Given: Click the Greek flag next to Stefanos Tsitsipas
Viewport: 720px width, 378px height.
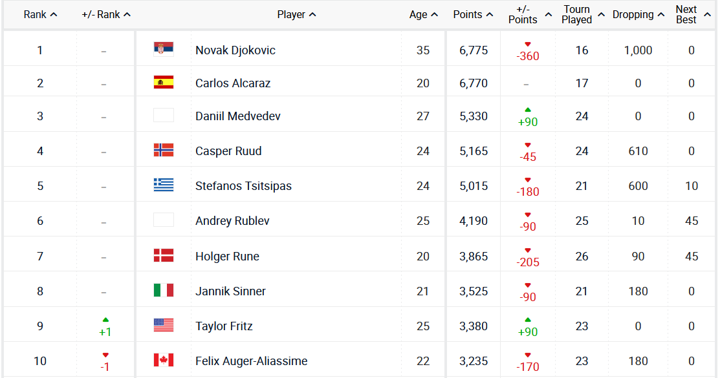Looking at the screenshot, I should click(x=164, y=184).
